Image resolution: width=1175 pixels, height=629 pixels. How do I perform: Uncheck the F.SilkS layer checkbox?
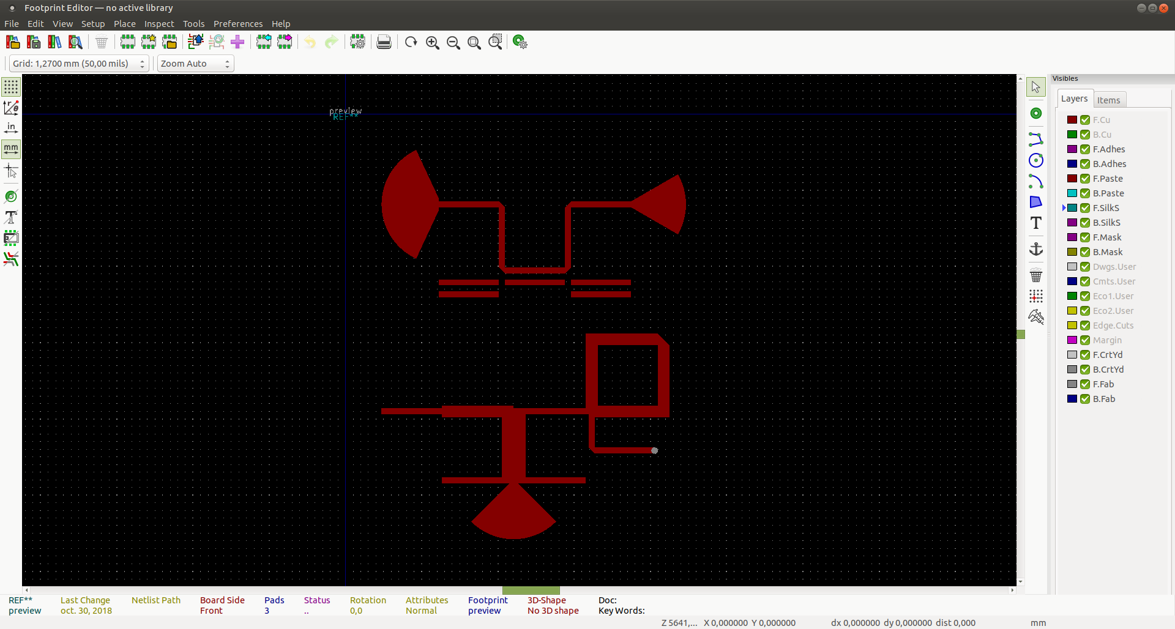1085,208
